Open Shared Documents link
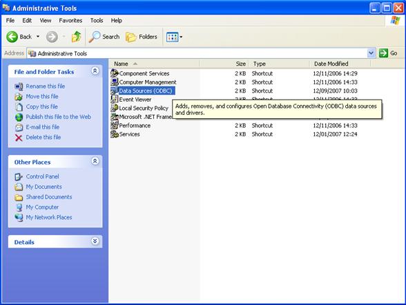Screen dimensions: 406x305 click(48, 197)
